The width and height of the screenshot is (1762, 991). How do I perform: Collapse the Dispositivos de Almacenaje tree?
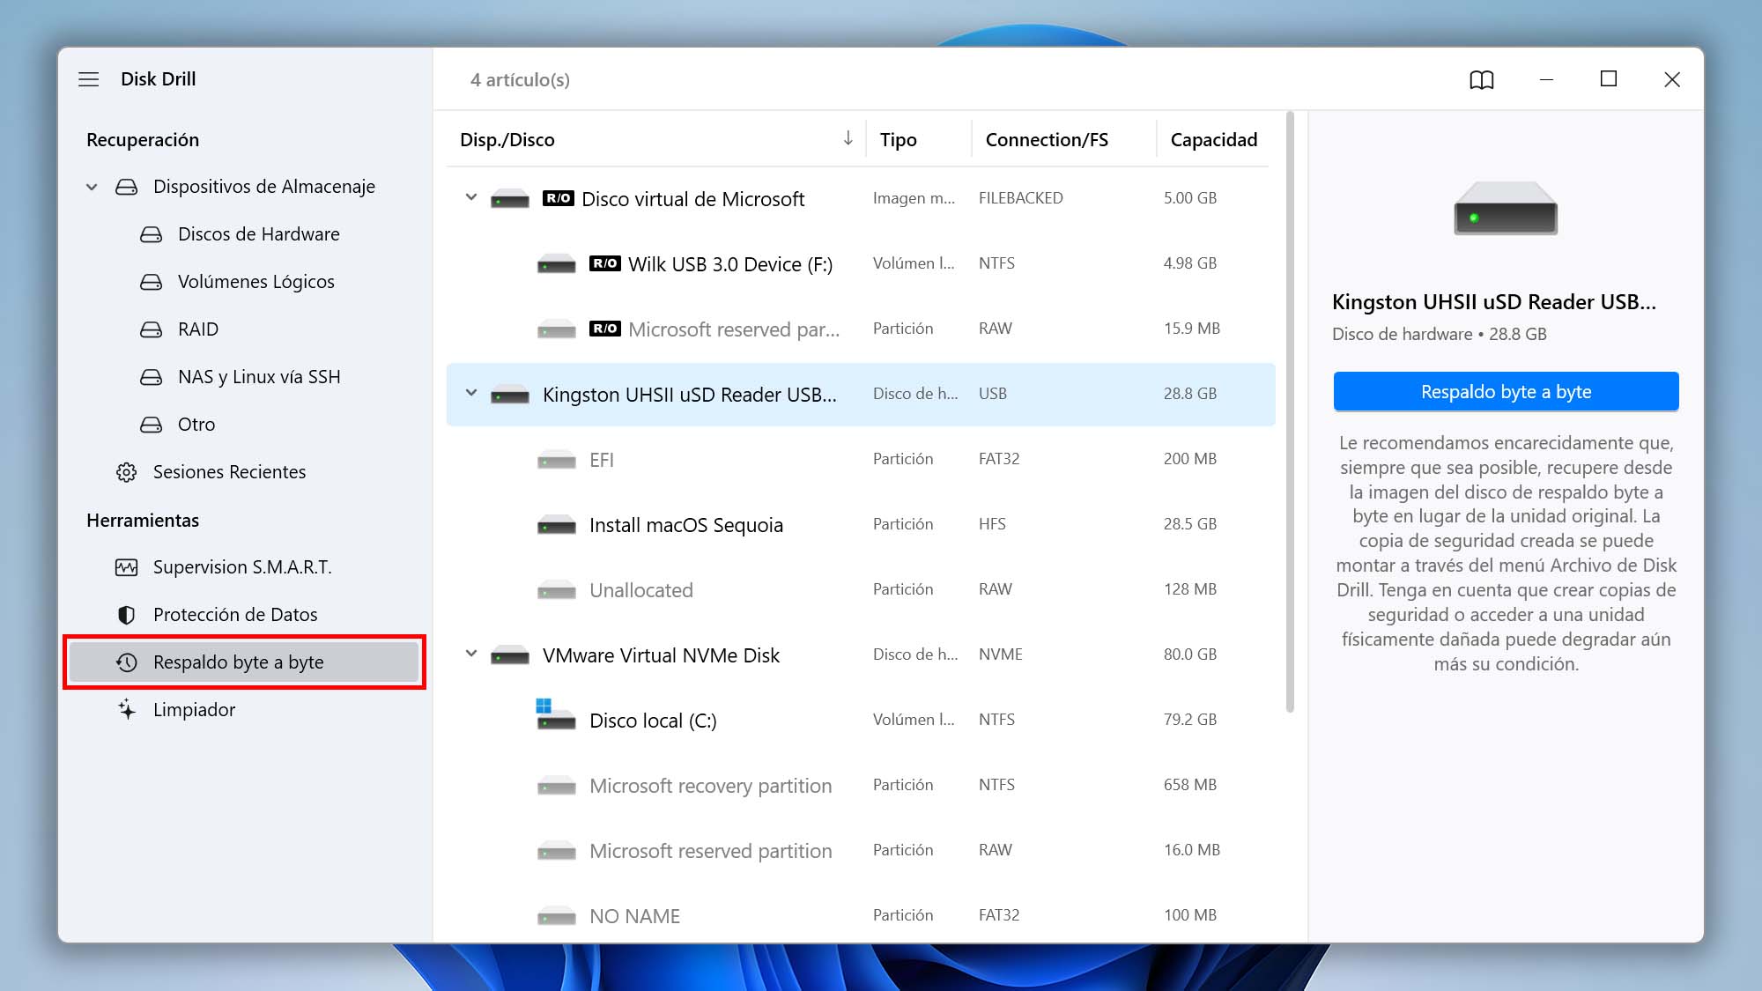pyautogui.click(x=92, y=187)
